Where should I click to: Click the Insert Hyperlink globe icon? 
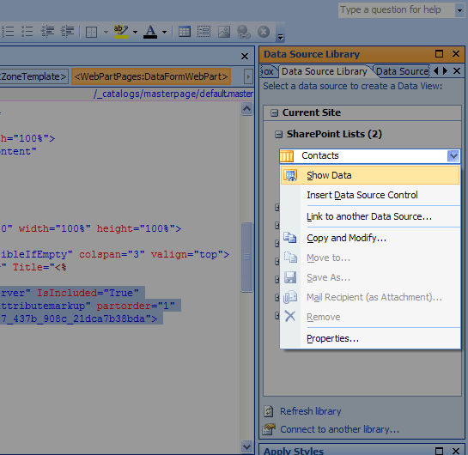pos(244,32)
